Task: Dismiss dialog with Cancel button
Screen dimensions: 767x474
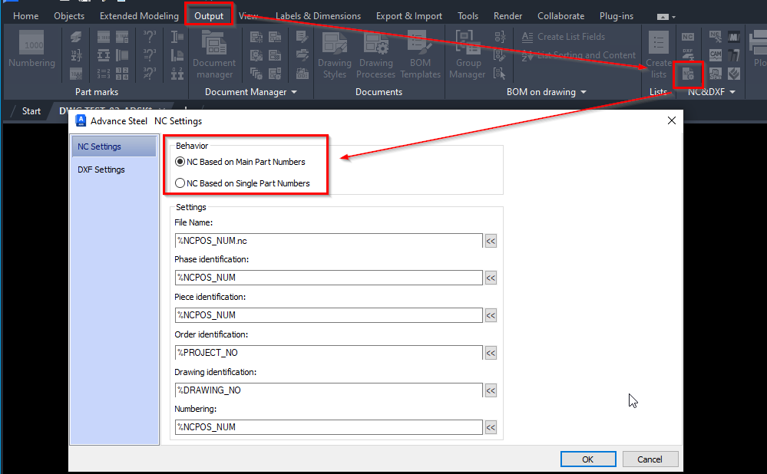Action: click(x=650, y=459)
